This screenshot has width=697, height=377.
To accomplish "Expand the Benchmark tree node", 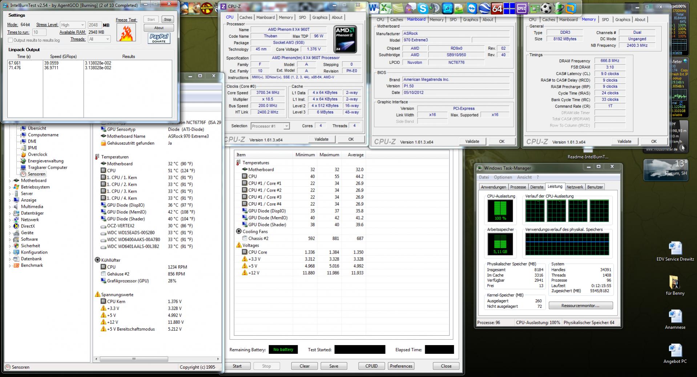I will pos(10,266).
